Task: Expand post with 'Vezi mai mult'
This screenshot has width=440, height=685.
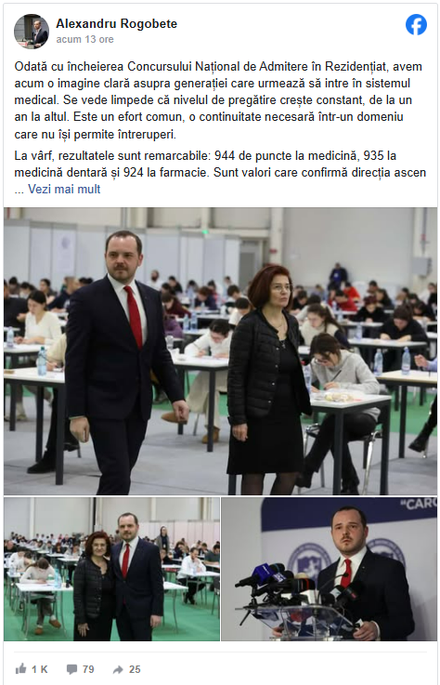Action: [x=64, y=190]
